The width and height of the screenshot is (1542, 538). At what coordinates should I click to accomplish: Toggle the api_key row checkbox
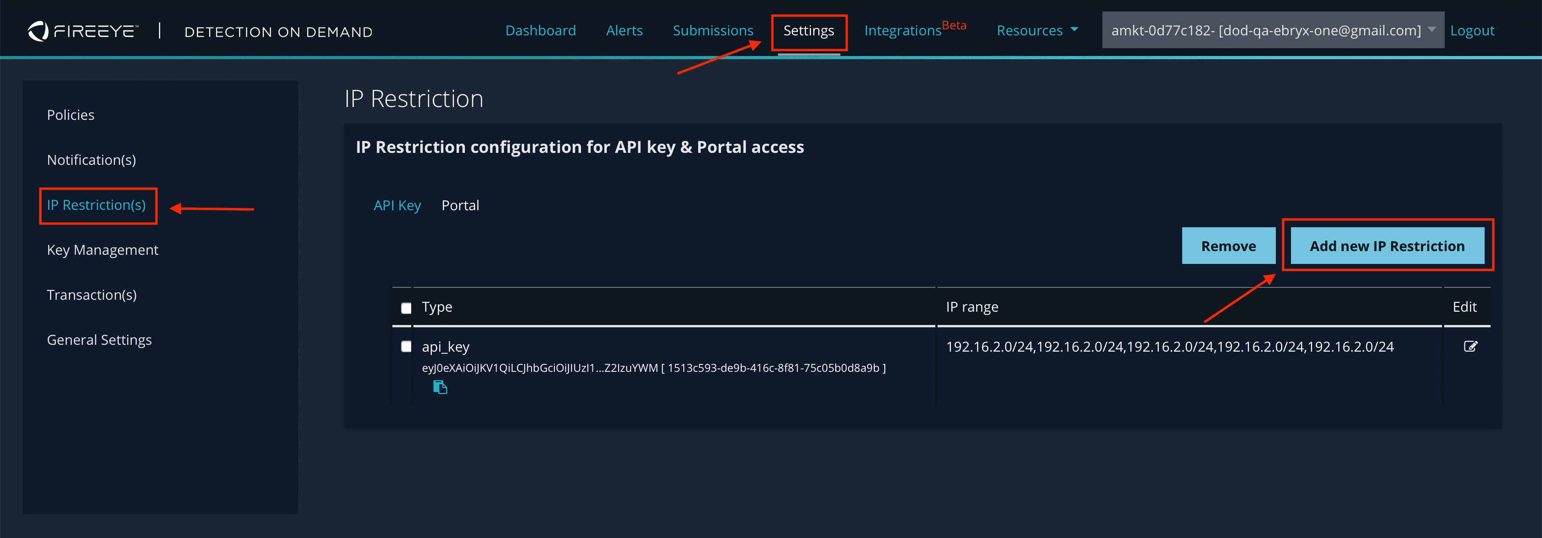tap(407, 346)
